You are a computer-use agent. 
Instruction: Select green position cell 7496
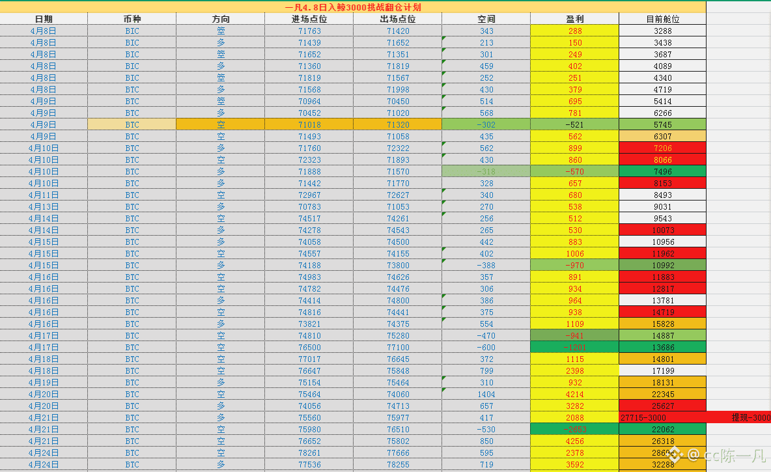pyautogui.click(x=662, y=172)
